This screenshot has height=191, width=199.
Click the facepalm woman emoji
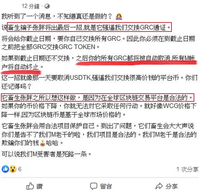(119, 17)
